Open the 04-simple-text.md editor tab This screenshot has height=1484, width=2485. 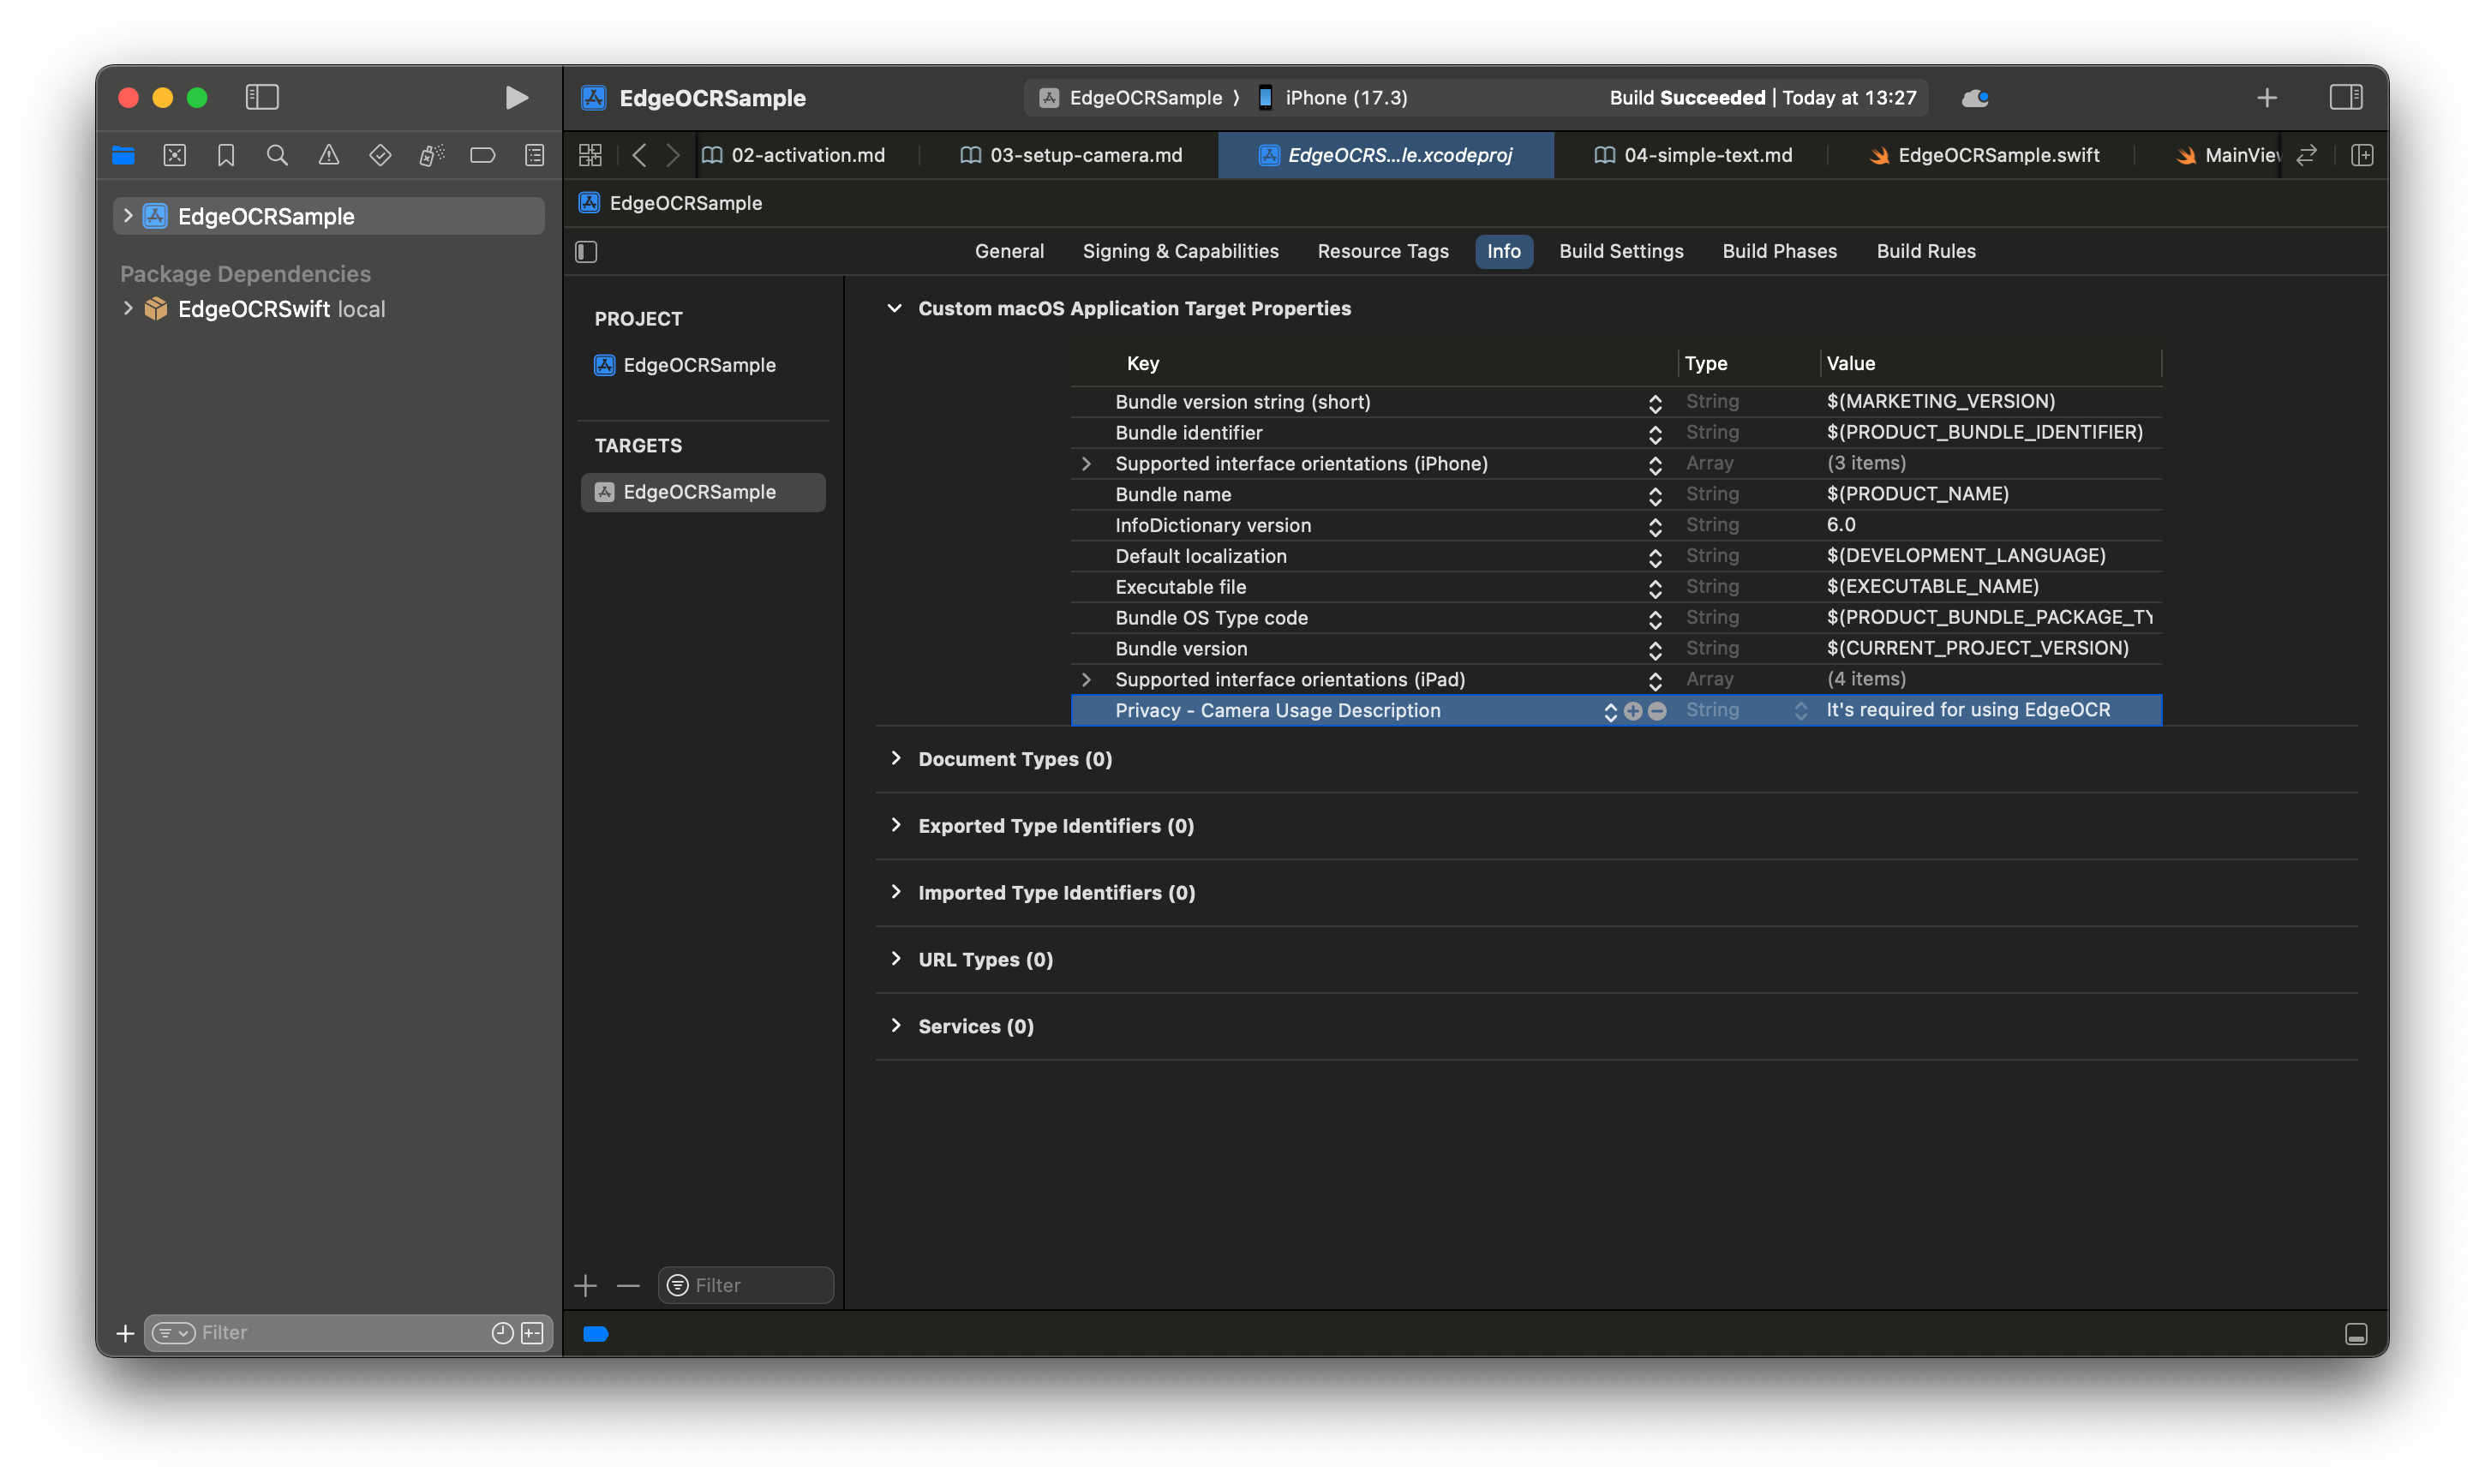pos(1692,155)
